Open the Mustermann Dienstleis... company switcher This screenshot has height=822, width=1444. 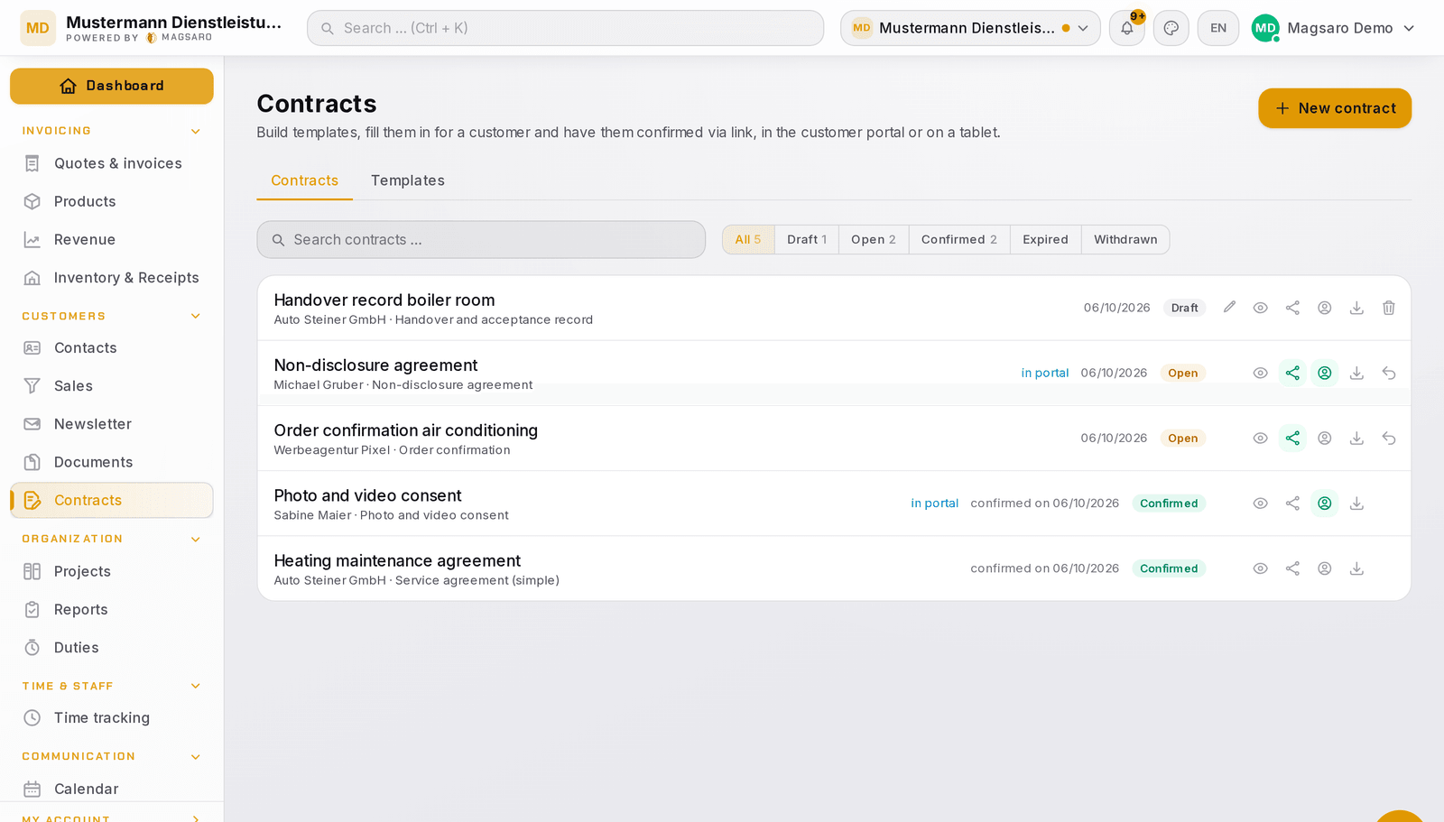click(x=970, y=28)
